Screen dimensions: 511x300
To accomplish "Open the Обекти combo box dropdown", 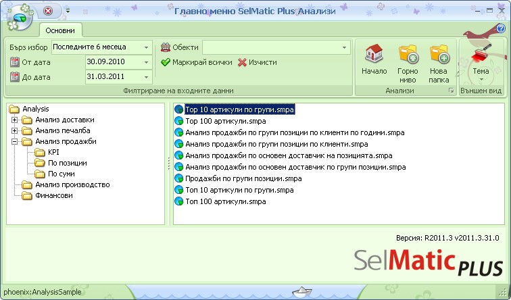I will [344, 47].
